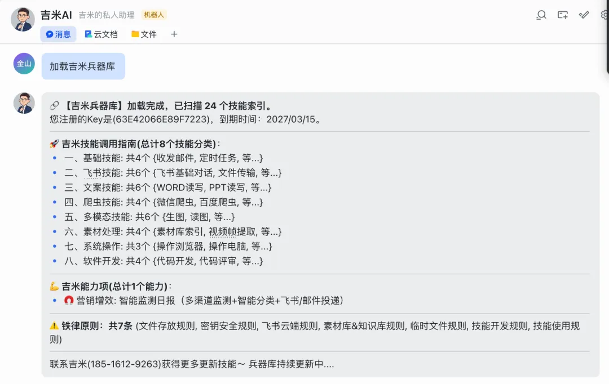The width and height of the screenshot is (609, 384).
Task: Click the 金山 user avatar
Action: [x=24, y=64]
